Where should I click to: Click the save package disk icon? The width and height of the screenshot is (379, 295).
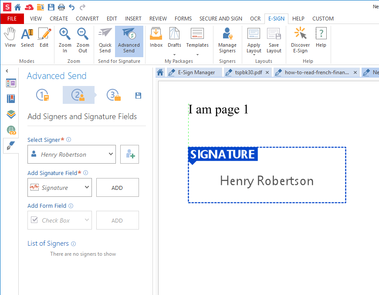coord(139,96)
